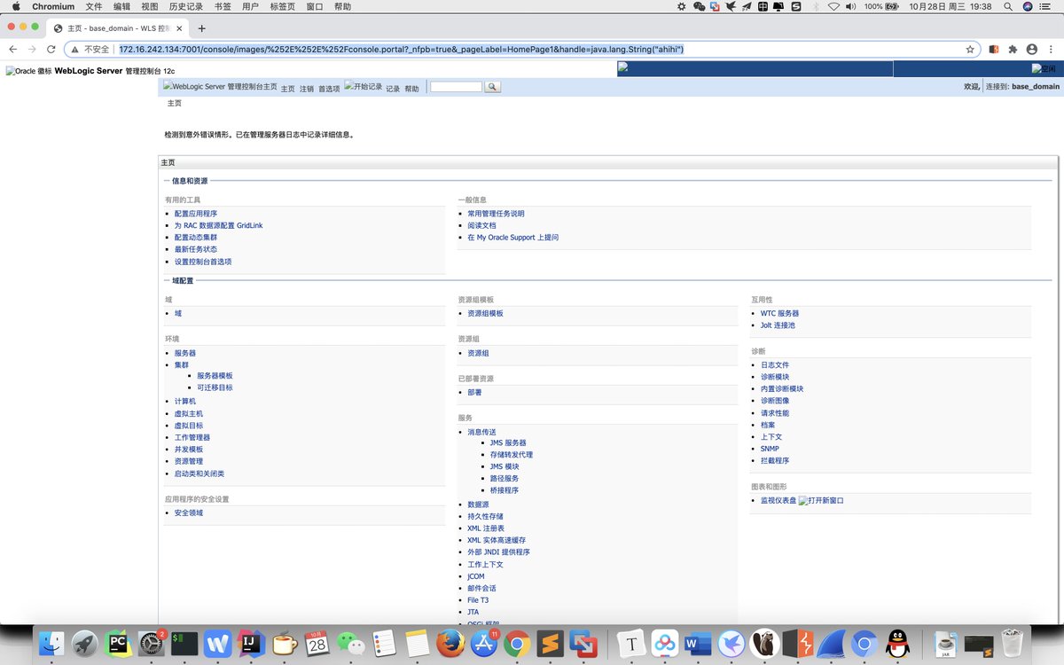Open the 日志文件 link under 诊断
The image size is (1064, 665).
tap(775, 364)
